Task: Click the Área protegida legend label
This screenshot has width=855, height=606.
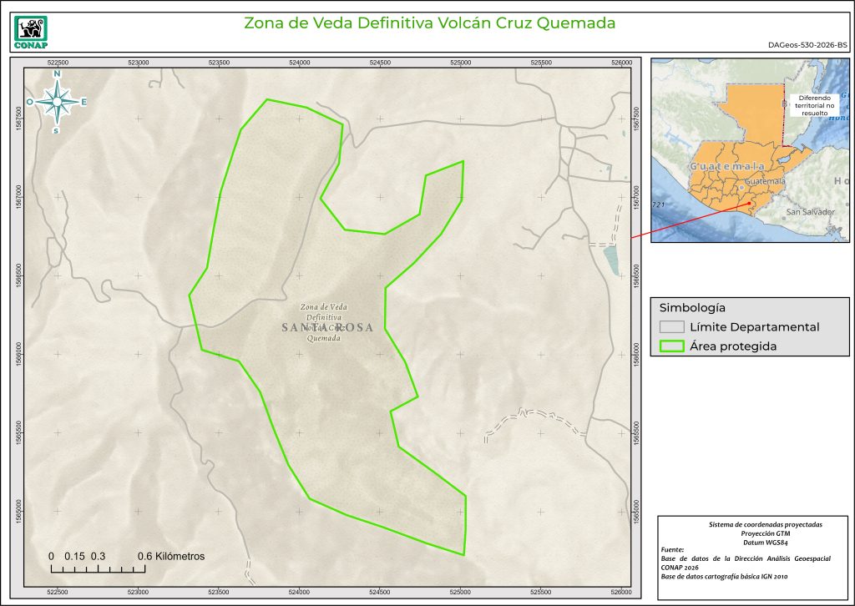Action: [x=733, y=347]
